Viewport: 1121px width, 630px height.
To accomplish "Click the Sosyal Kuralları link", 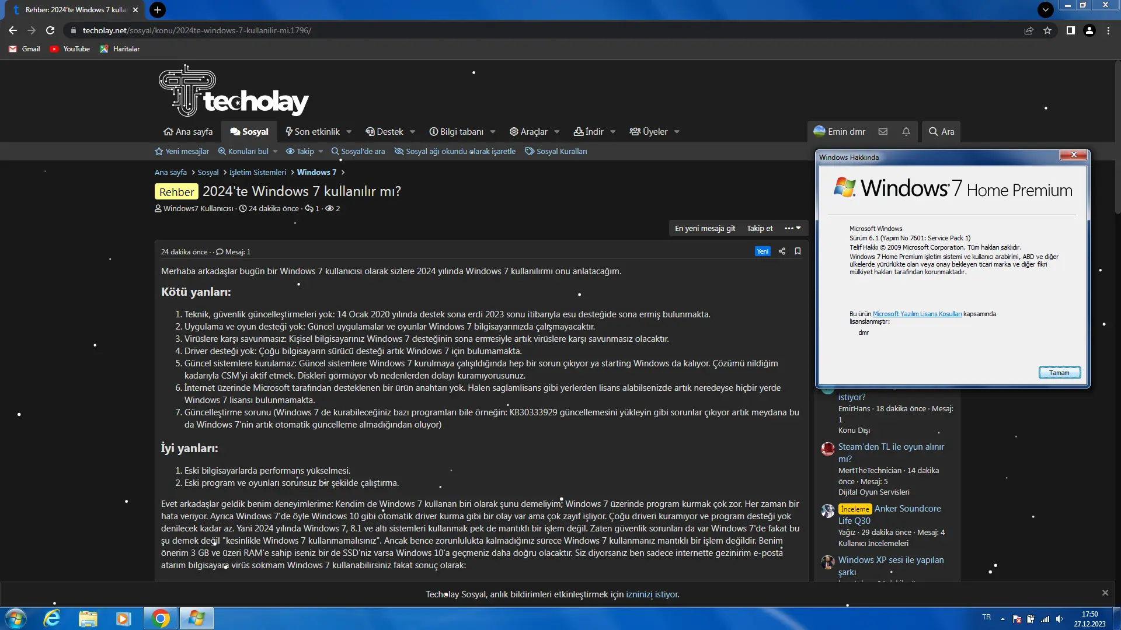I will (556, 151).
